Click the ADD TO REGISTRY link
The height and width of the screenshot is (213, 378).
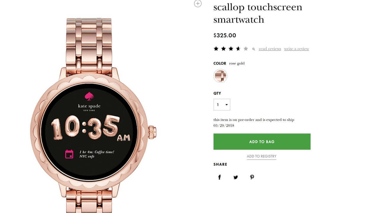coord(262,156)
